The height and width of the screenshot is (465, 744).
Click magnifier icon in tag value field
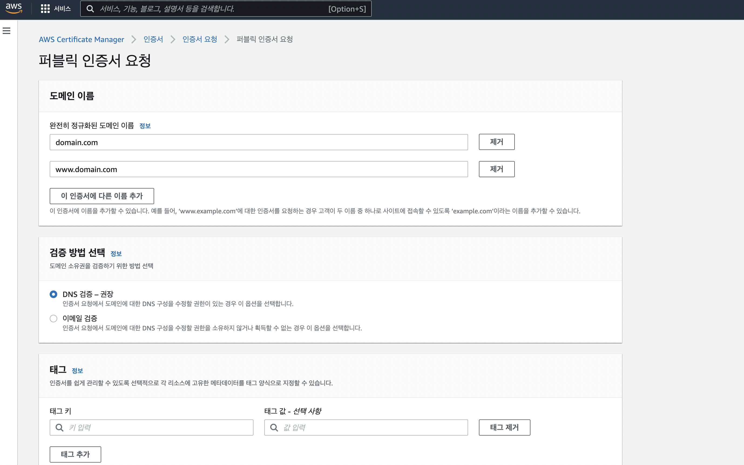coord(274,427)
